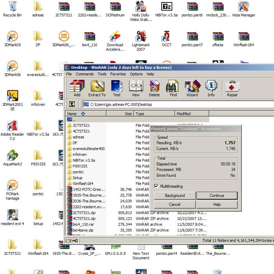The image size is (274, 274).
Task: Click the key password icon in status bar
Action: (75, 241)
